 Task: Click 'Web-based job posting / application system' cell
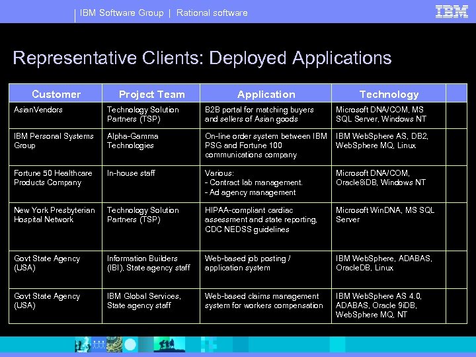pyautogui.click(x=266, y=270)
